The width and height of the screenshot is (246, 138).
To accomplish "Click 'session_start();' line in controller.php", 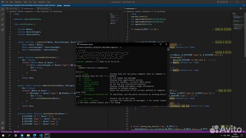I will coord(139,17).
